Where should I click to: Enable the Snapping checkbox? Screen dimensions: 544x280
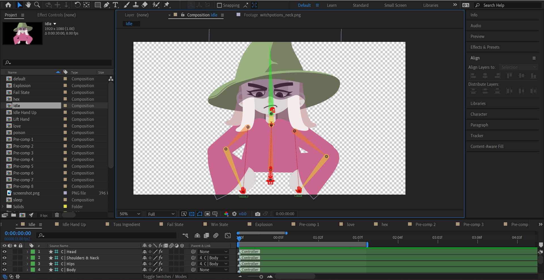219,5
